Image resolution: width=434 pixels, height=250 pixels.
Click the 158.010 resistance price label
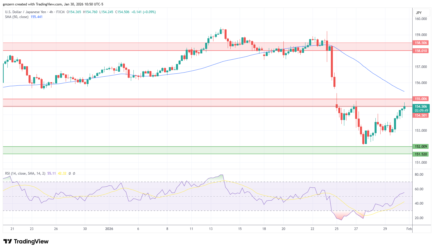[421, 51]
